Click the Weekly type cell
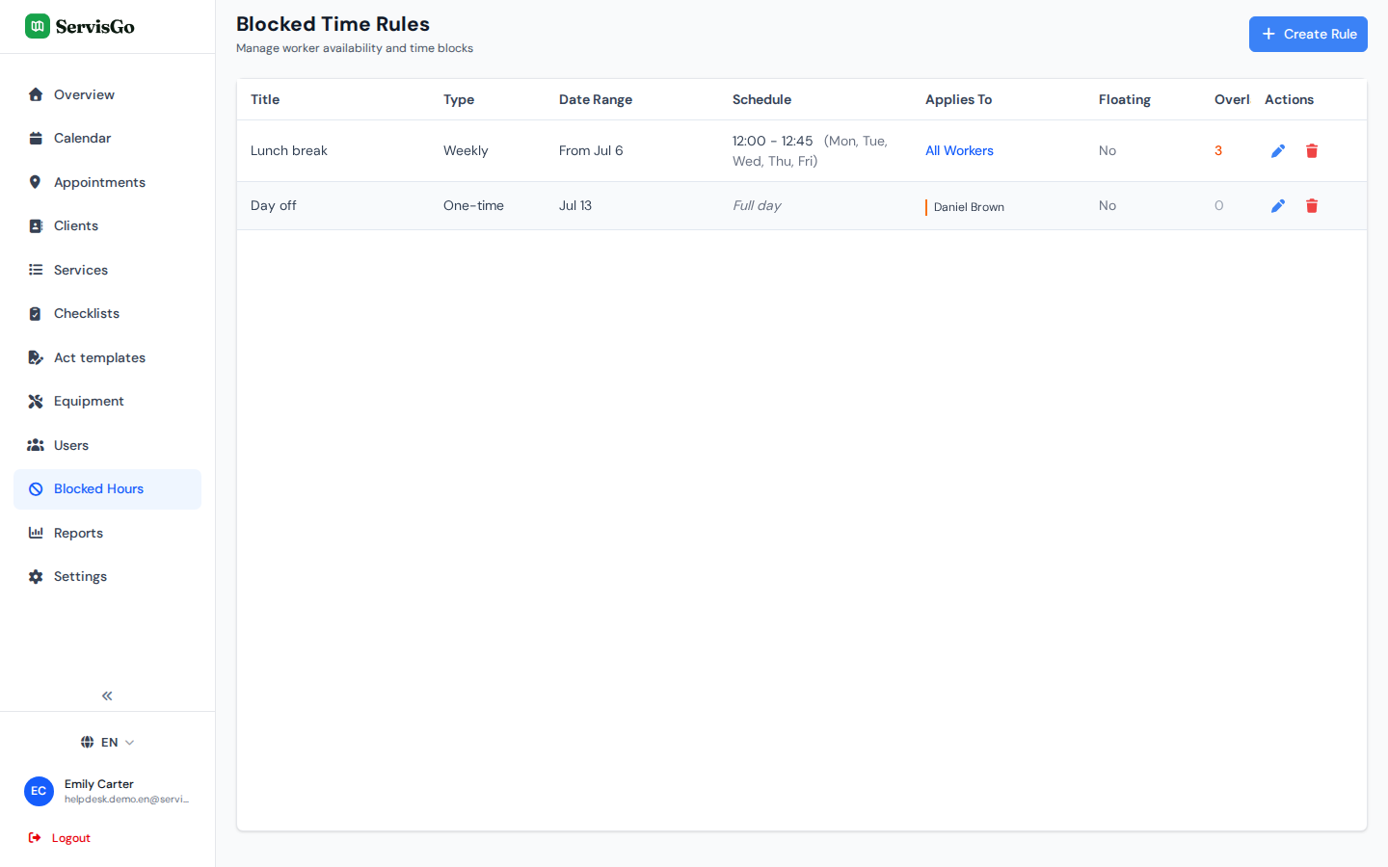This screenshot has width=1388, height=867. (466, 150)
